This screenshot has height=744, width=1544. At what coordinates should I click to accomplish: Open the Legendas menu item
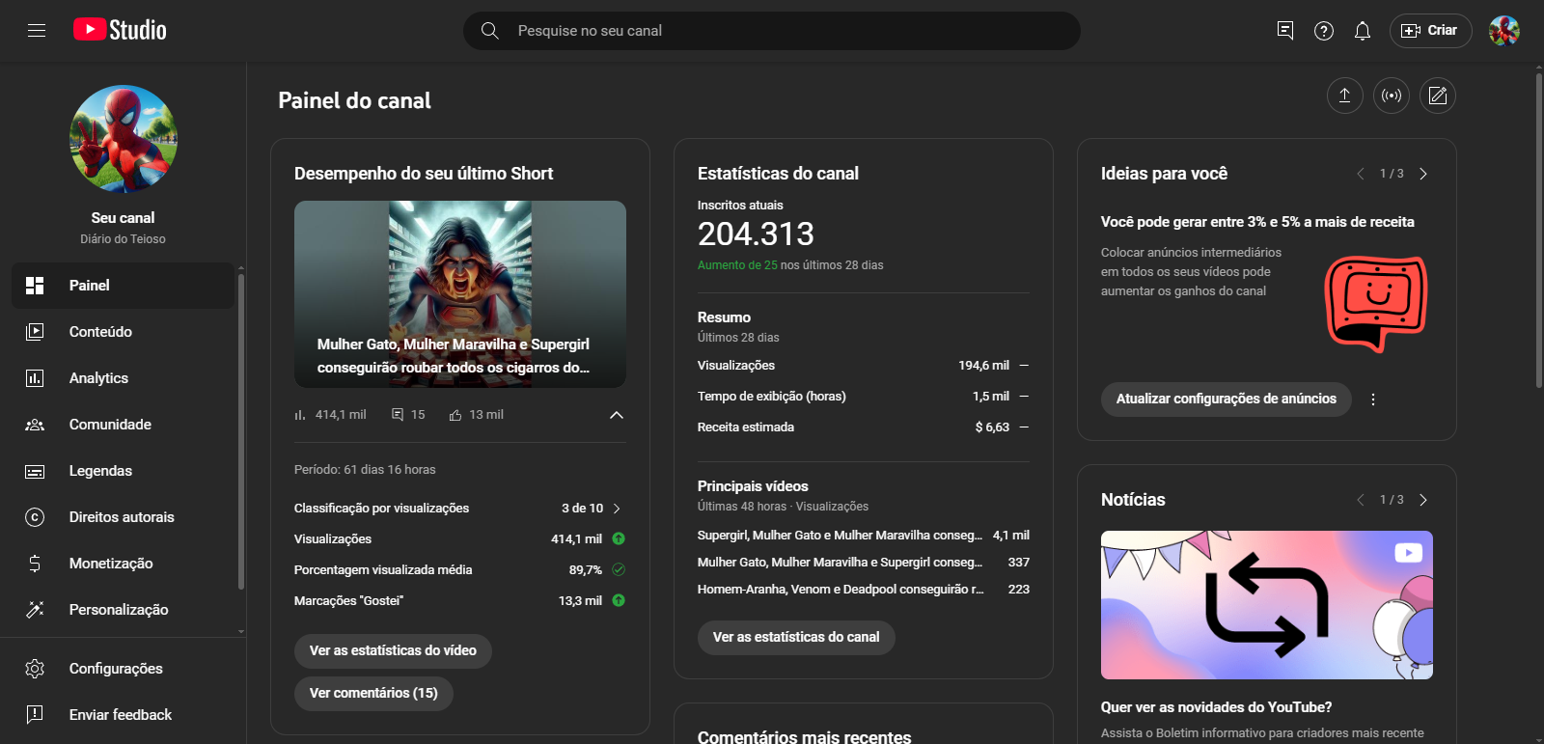124,471
